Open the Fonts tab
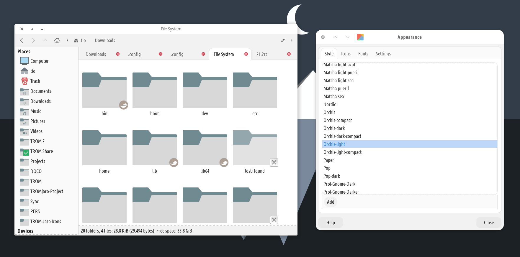Screen dimensions: 520x257 pyautogui.click(x=363, y=54)
